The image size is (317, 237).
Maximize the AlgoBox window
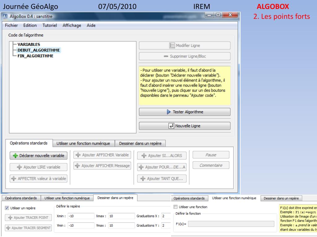[218, 15]
